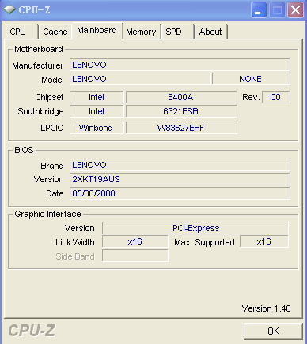Click the PCI-Express version field
This screenshot has width=307, height=344.
(195, 228)
